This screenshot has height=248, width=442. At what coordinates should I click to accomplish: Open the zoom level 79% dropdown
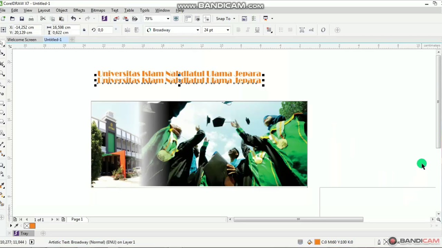click(168, 19)
